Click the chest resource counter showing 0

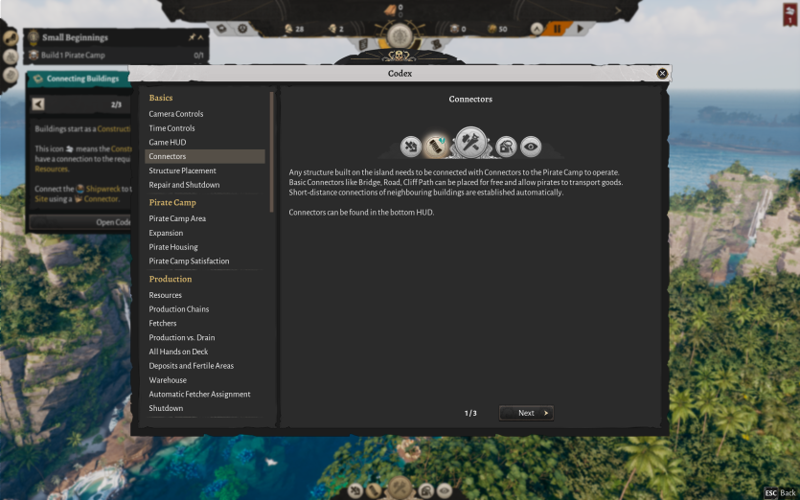click(458, 29)
